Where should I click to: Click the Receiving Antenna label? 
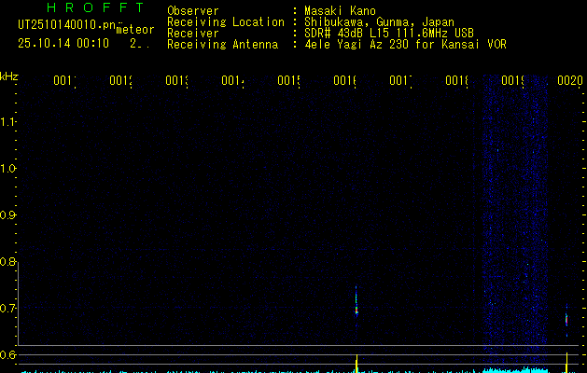point(223,45)
